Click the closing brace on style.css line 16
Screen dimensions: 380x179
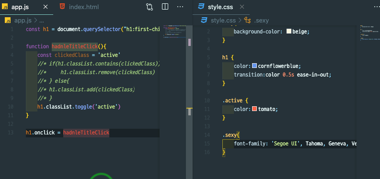[x=224, y=152]
